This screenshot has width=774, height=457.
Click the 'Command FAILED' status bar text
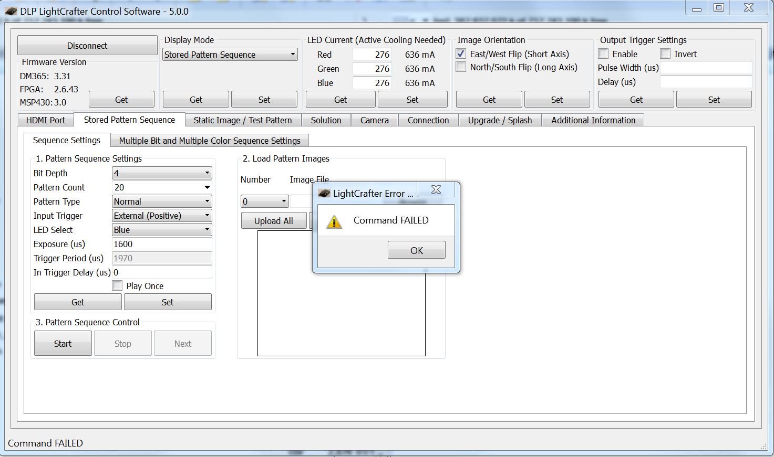[x=45, y=443]
